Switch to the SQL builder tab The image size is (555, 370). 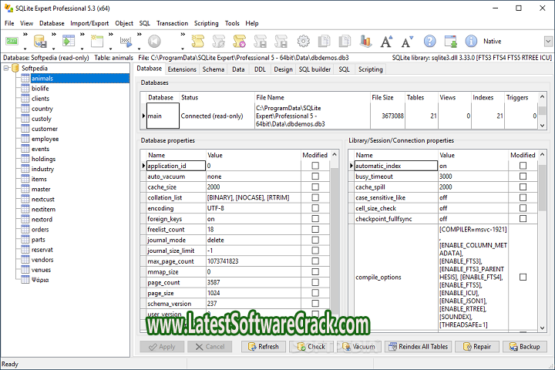[314, 69]
